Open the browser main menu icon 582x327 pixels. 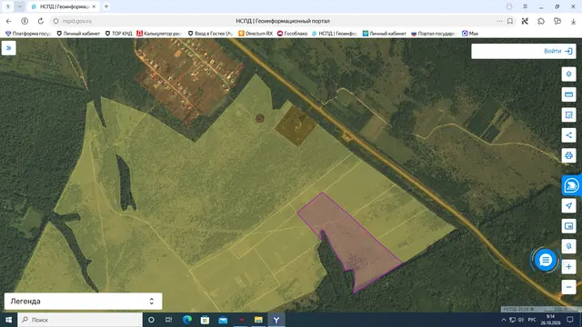click(526, 6)
